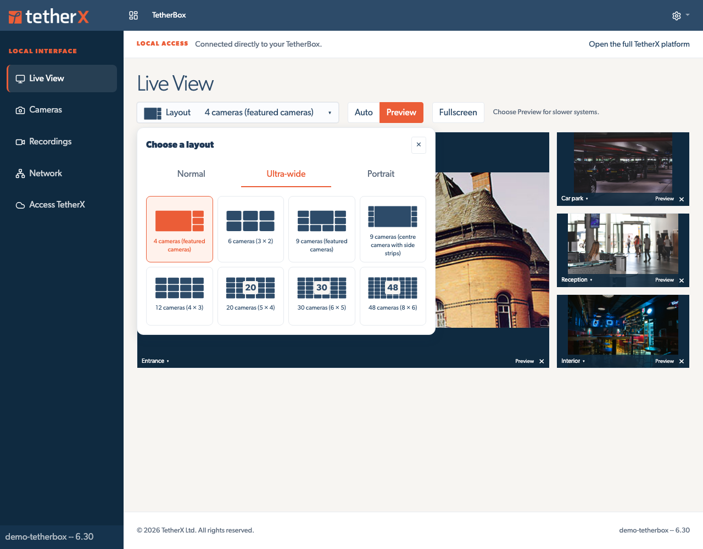Image resolution: width=703 pixels, height=549 pixels.
Task: Select the 30 cameras (6 × 5) layout
Action: click(x=322, y=296)
